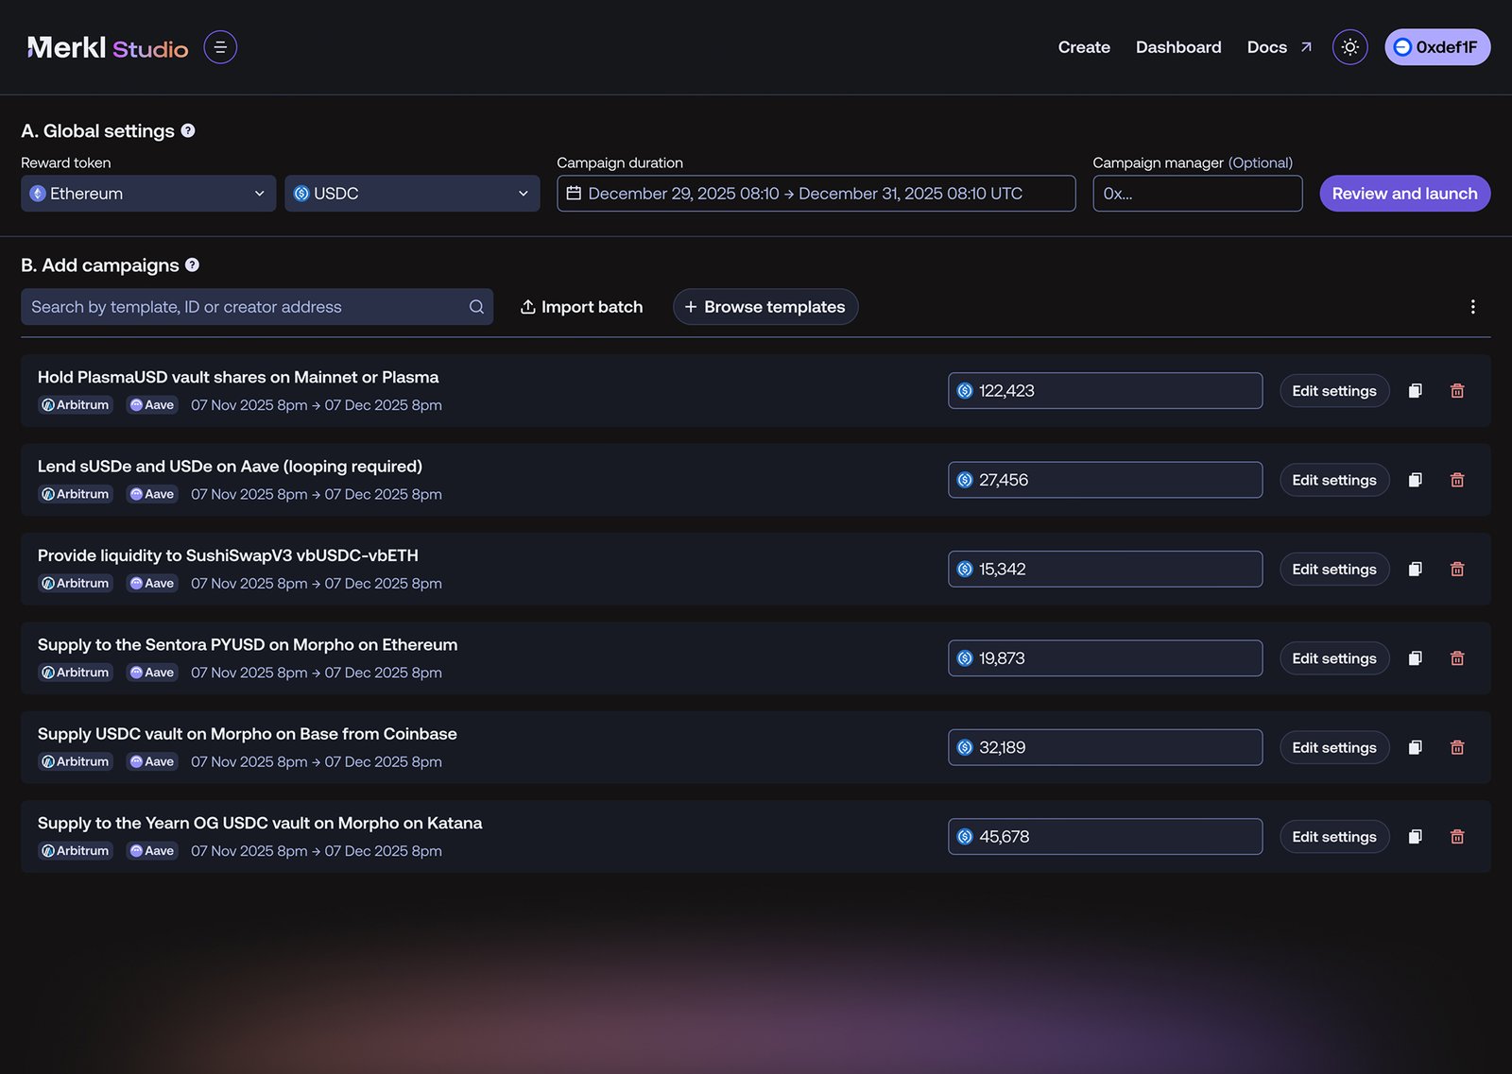Edit the 15,342 reward amount field
The width and height of the screenshot is (1512, 1074).
click(1105, 570)
